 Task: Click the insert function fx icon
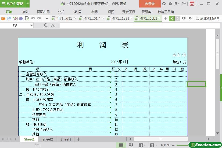pos(53,25)
